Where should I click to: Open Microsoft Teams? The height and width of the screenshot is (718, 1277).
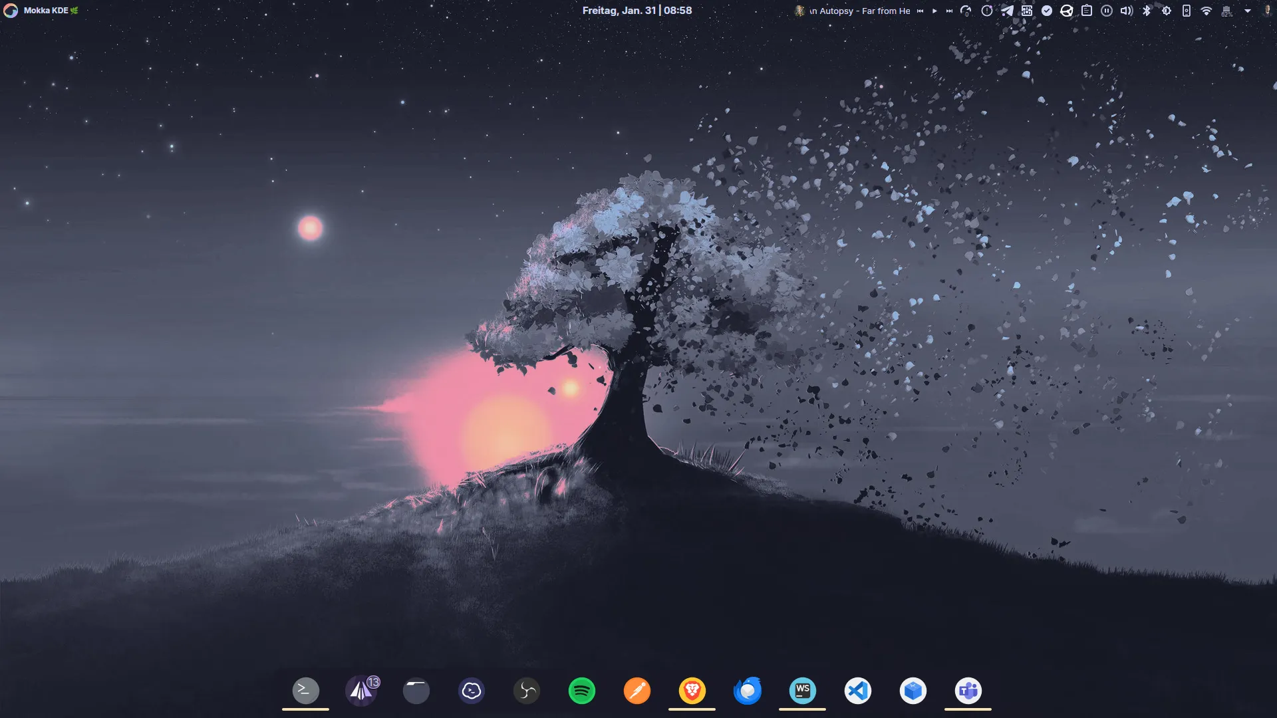click(x=968, y=691)
